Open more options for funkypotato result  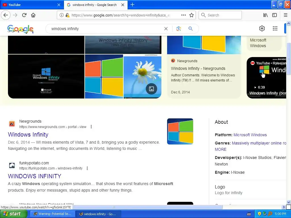click(87, 168)
